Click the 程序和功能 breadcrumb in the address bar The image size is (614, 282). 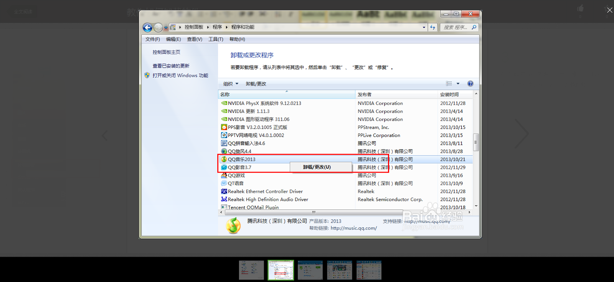click(x=243, y=27)
